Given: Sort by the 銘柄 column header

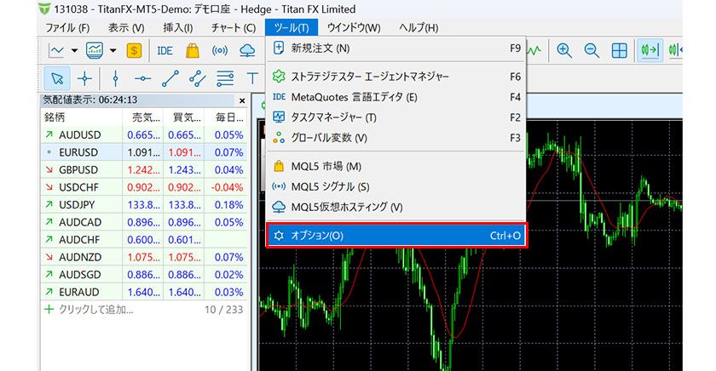Looking at the screenshot, I should click(81, 117).
